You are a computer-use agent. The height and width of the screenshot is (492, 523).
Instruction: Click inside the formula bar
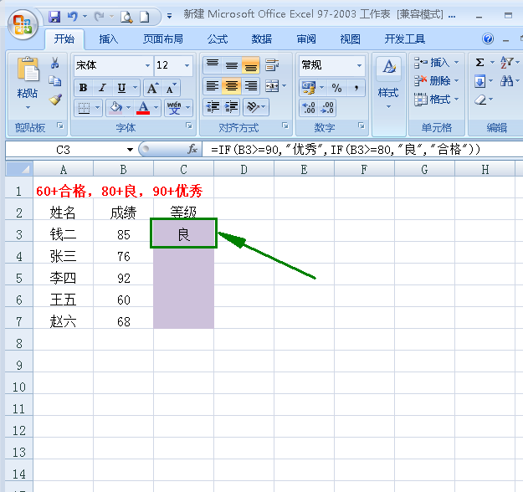[x=363, y=150]
